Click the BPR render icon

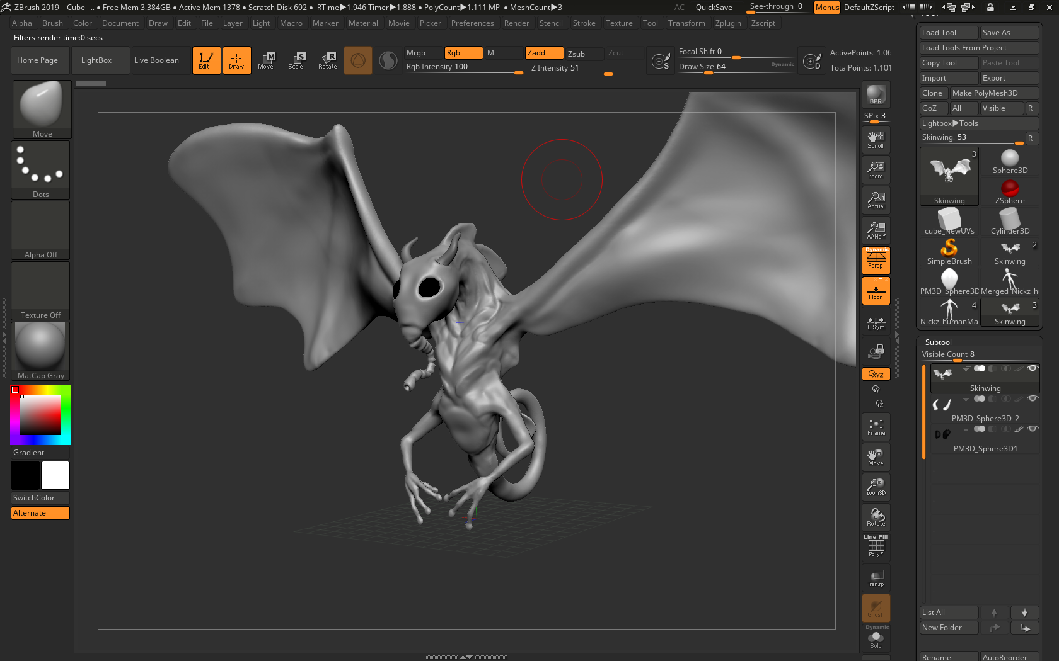876,94
